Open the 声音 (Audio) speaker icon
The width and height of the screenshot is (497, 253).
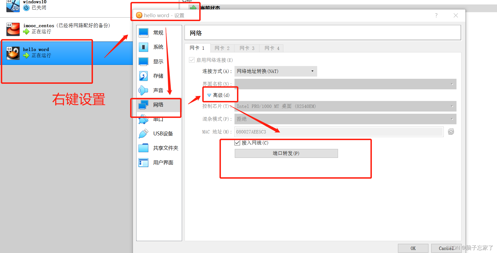[143, 90]
